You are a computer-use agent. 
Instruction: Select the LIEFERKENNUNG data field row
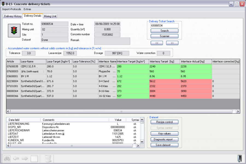pos(73,124)
